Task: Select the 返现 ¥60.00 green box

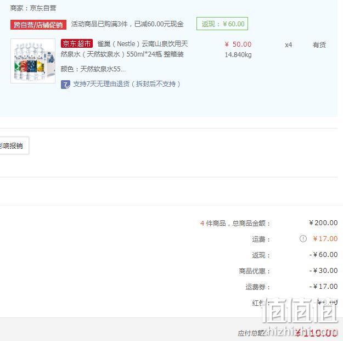Action: click(x=222, y=24)
